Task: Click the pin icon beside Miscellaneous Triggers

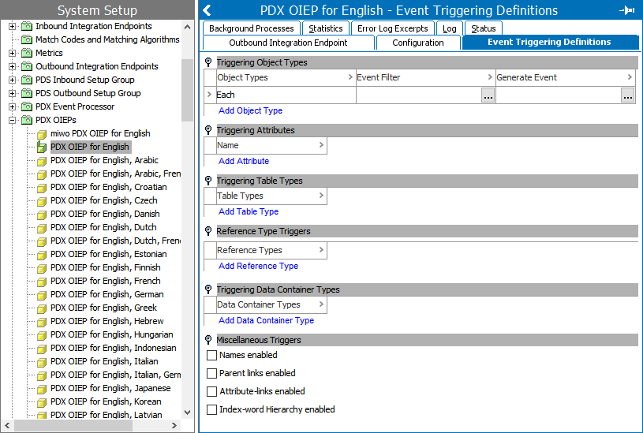Action: click(x=208, y=340)
